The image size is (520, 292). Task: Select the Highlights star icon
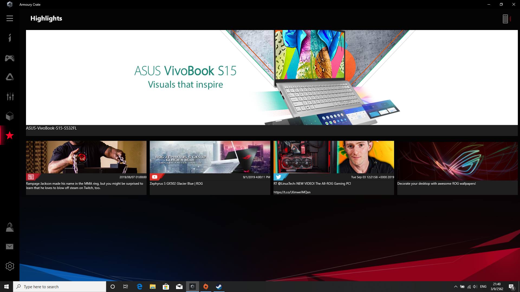(x=10, y=135)
